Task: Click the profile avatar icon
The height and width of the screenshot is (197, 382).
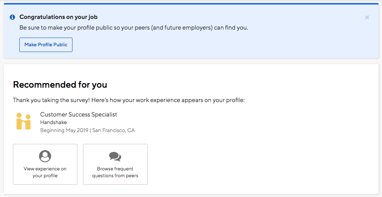Action: pyautogui.click(x=45, y=156)
